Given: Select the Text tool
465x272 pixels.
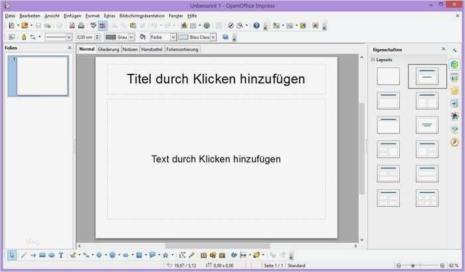Looking at the screenshot, I should [x=61, y=255].
